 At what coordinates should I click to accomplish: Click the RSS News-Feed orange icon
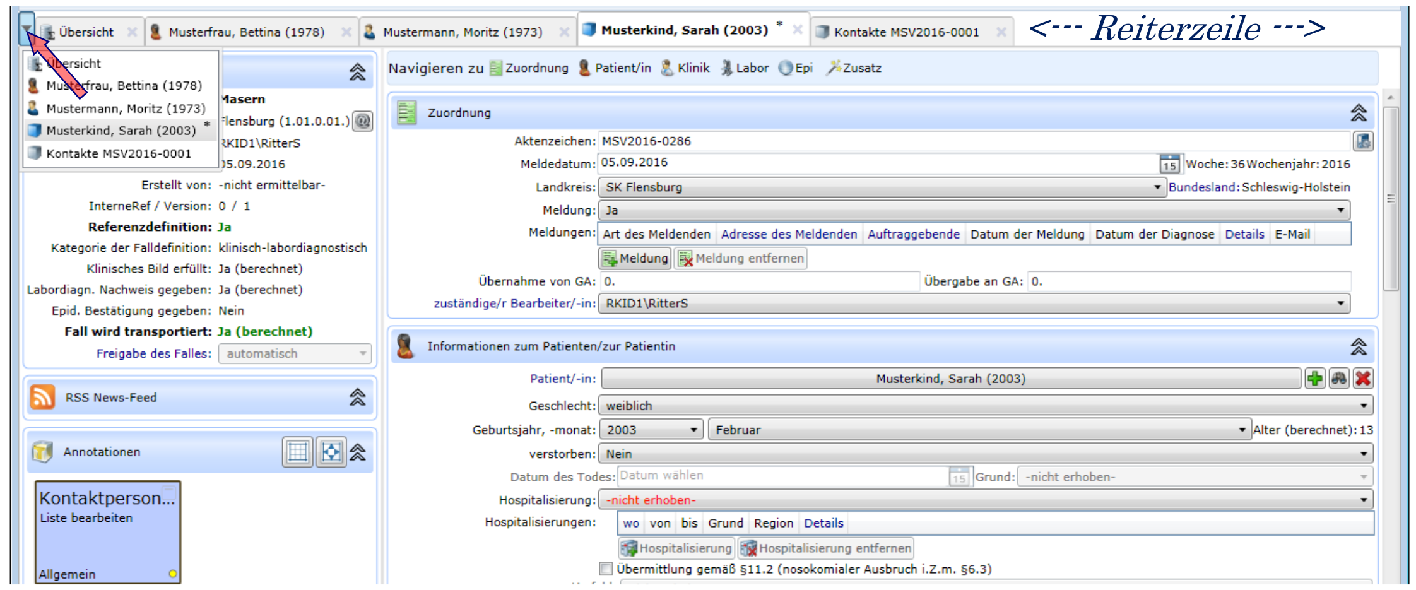43,398
